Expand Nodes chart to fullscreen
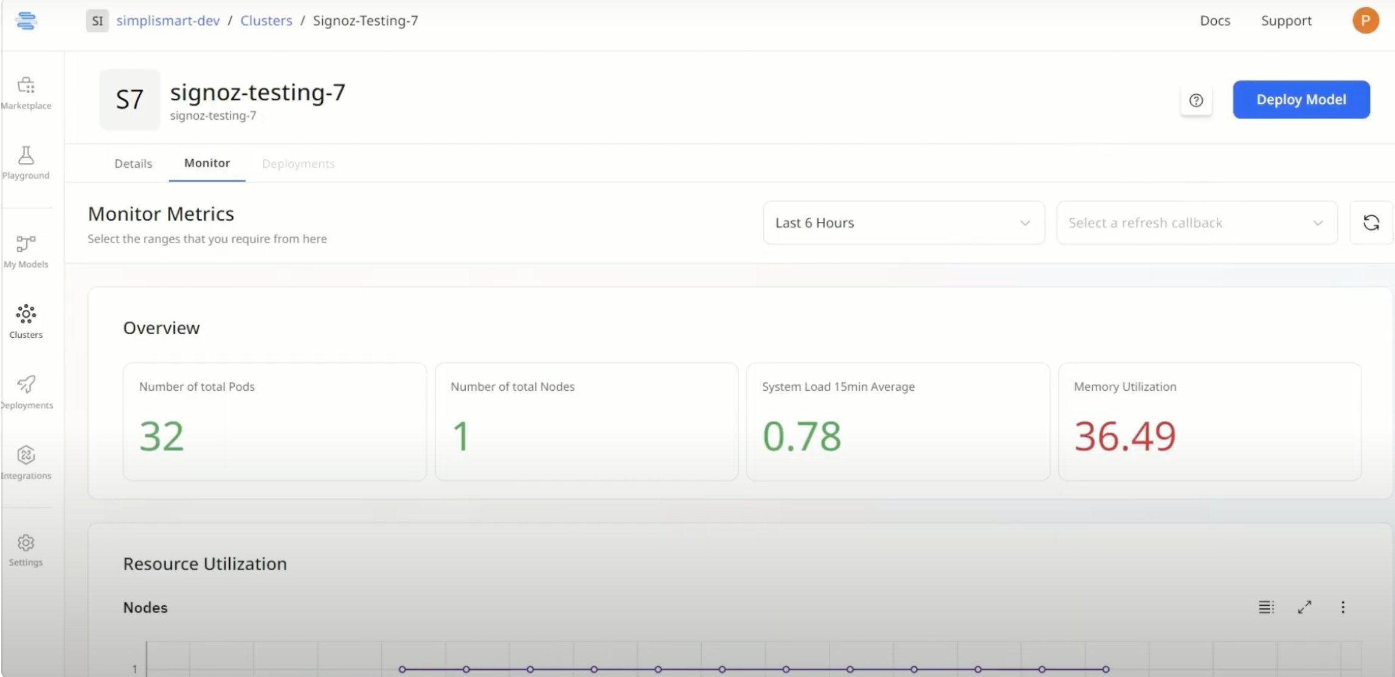The image size is (1395, 677). tap(1304, 607)
